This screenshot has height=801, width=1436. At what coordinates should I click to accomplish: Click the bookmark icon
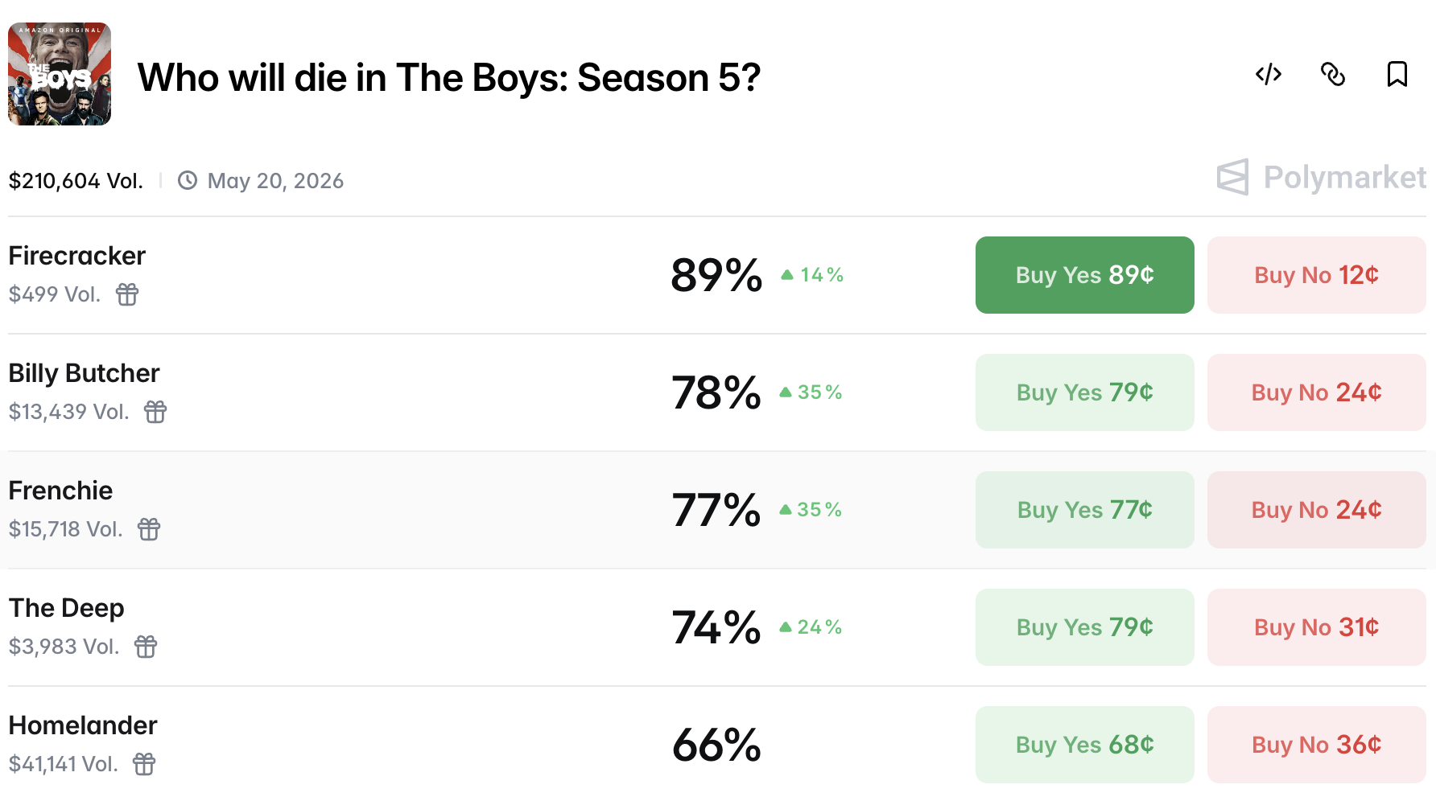[1397, 75]
